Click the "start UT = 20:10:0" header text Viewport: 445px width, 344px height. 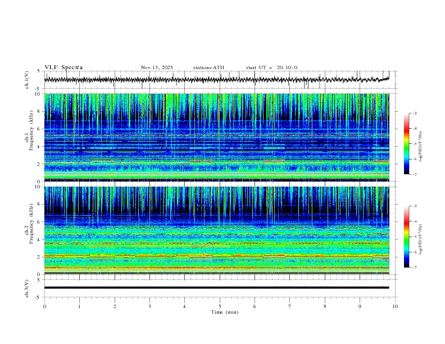pos(271,67)
